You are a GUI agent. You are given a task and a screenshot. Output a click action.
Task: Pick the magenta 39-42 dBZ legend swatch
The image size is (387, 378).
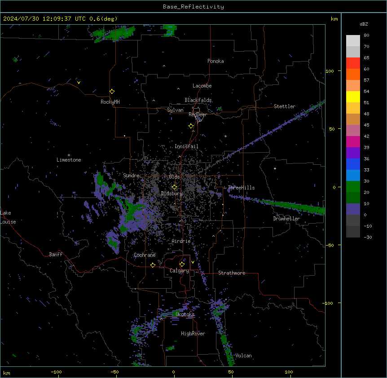353,141
